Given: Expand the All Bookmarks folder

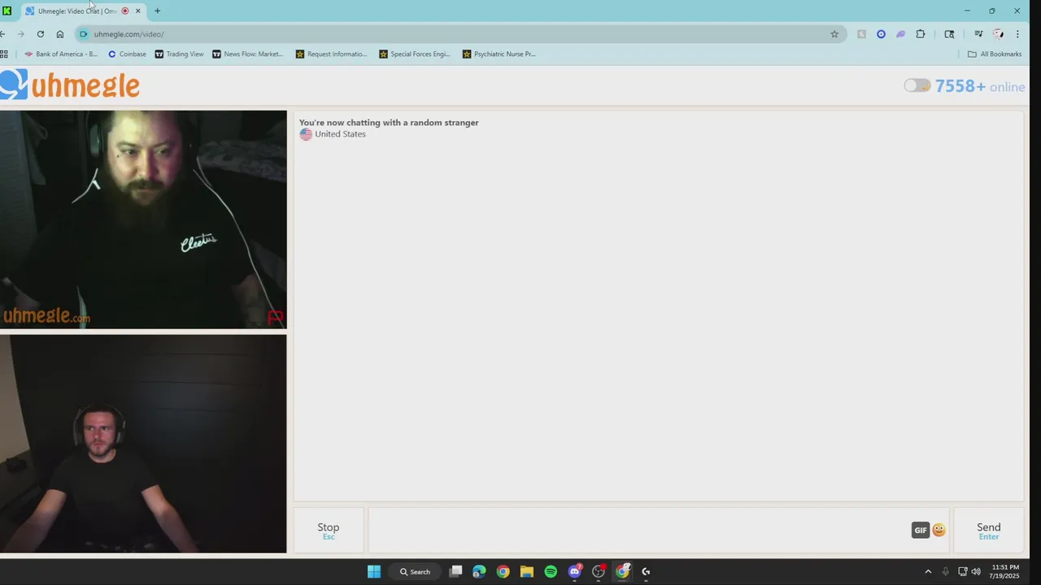Looking at the screenshot, I should (x=994, y=54).
